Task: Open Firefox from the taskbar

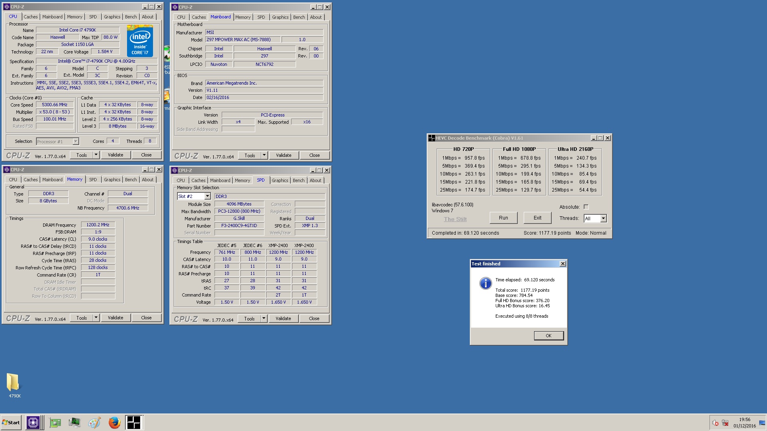Action: pyautogui.click(x=114, y=423)
